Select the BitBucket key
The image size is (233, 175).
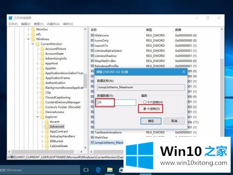pyautogui.click(x=56, y=141)
